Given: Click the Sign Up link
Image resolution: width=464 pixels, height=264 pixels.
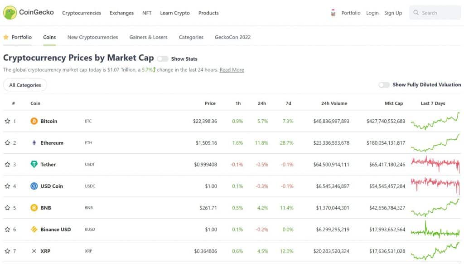Looking at the screenshot, I should [393, 13].
